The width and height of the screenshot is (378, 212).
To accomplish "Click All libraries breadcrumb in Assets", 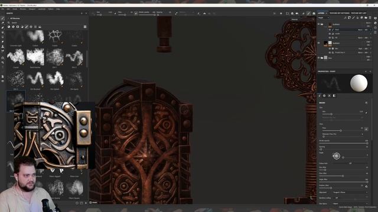I will point(15,18).
